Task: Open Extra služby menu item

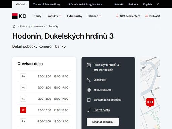Action: tap(75, 16)
